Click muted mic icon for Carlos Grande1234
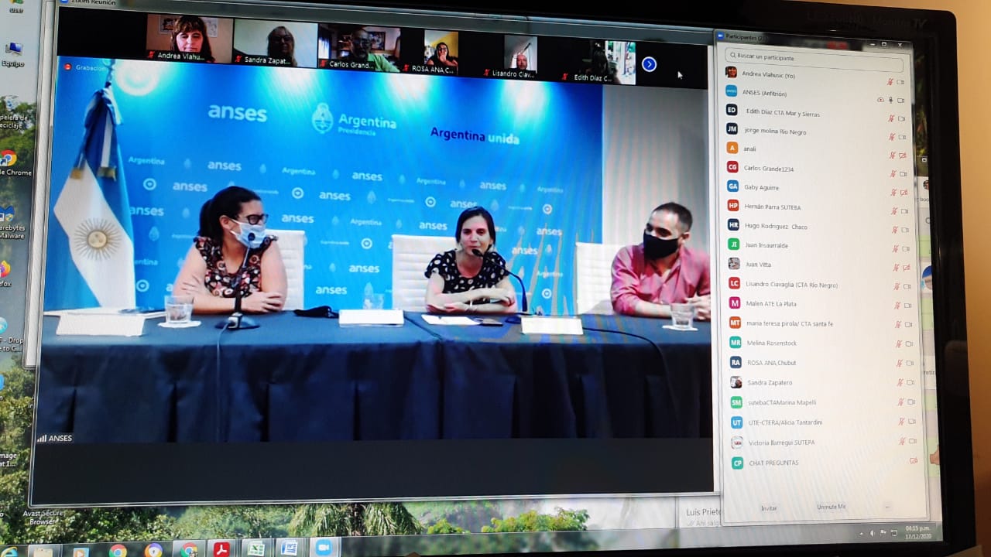The width and height of the screenshot is (991, 557). pos(893,174)
